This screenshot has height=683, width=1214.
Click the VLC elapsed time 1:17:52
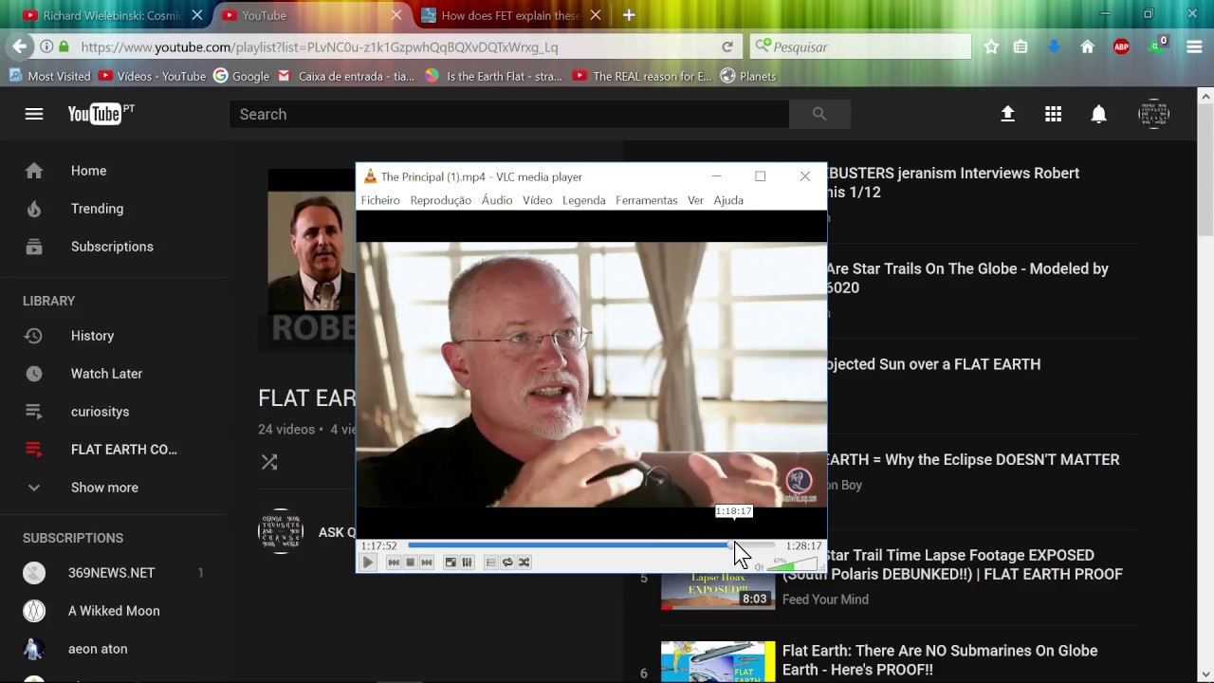click(x=378, y=545)
